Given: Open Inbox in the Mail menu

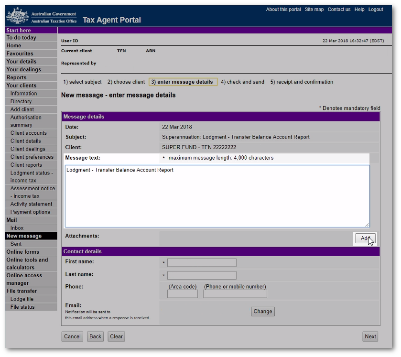Looking at the screenshot, I should [17, 228].
